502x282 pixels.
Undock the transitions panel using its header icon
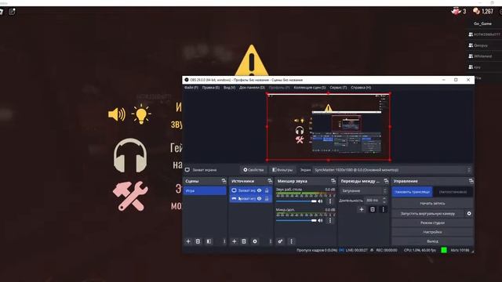386,181
